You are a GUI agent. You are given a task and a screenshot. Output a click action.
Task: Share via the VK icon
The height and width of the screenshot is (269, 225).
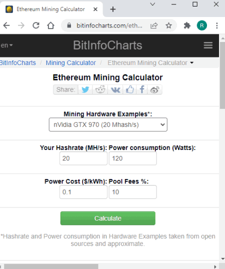tap(115, 89)
